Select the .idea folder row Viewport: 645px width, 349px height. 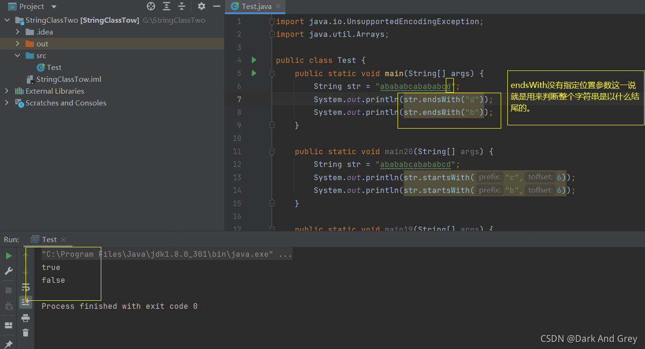pyautogui.click(x=112, y=32)
